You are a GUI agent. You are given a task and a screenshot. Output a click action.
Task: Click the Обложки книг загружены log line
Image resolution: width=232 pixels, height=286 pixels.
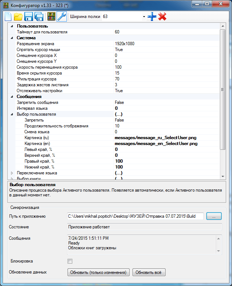pyautogui.click(x=92, y=248)
